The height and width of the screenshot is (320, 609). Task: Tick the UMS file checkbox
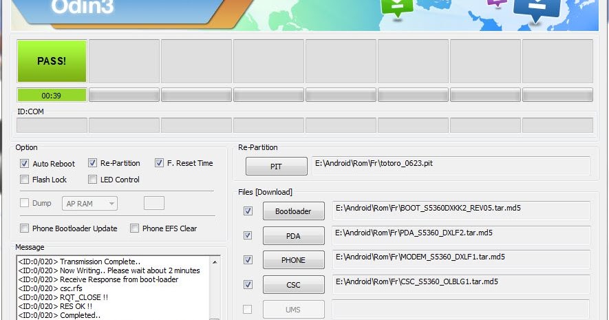point(248,309)
